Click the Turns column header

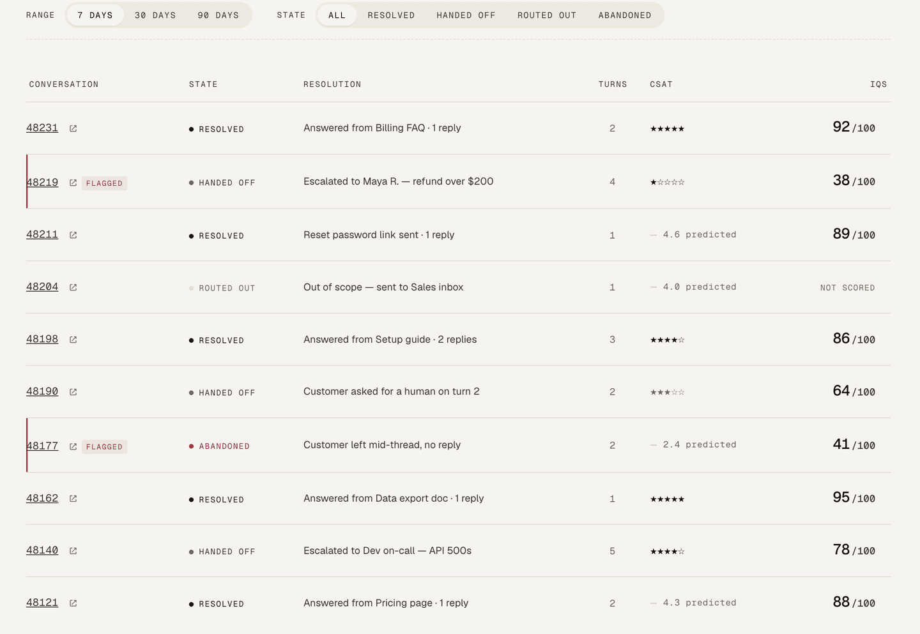613,84
